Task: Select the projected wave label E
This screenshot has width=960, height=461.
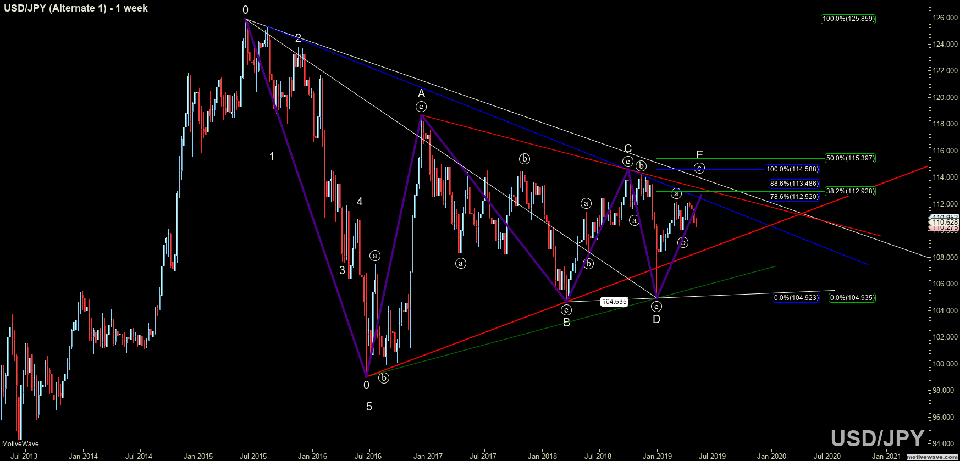Action: (699, 155)
